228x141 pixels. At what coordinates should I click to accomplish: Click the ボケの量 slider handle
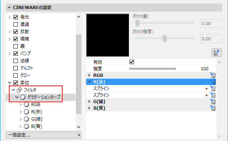pyautogui.click(x=137, y=23)
